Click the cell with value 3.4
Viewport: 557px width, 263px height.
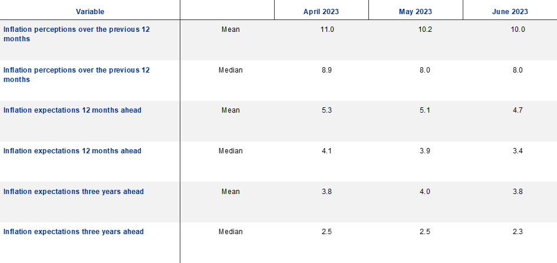point(518,151)
